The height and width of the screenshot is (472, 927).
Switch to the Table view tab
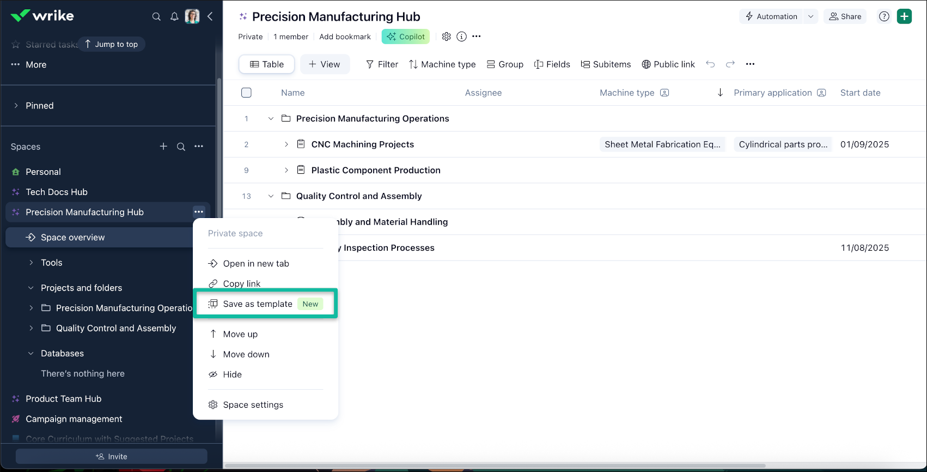[267, 64]
